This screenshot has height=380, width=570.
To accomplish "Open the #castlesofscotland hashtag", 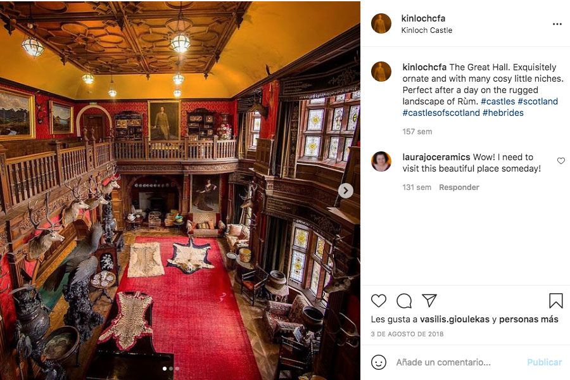I will [x=441, y=113].
